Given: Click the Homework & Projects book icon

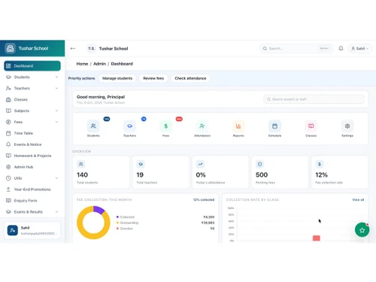Looking at the screenshot, I should pos(8,156).
